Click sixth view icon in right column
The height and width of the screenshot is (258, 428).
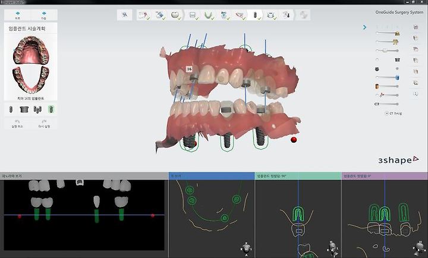[x=416, y=83]
